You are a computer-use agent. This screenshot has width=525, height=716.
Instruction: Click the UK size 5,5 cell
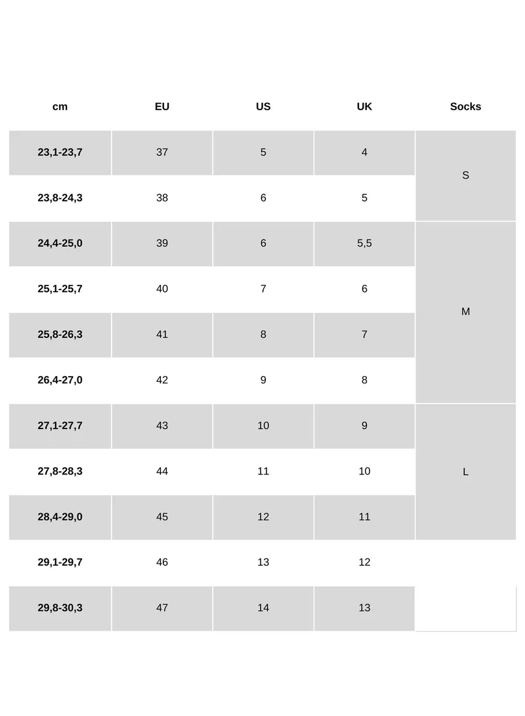click(364, 243)
